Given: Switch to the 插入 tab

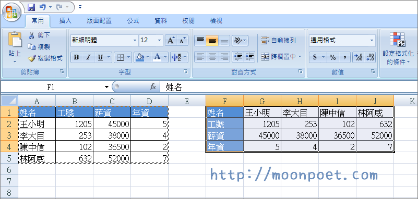Looking at the screenshot, I should tap(65, 21).
